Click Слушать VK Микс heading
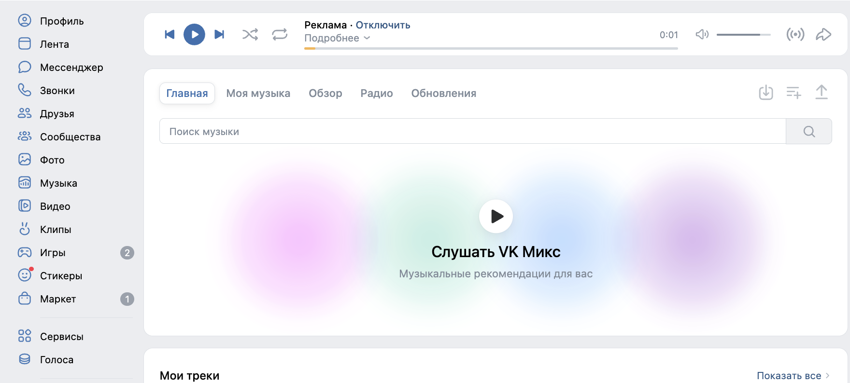The height and width of the screenshot is (383, 850). pyautogui.click(x=496, y=252)
